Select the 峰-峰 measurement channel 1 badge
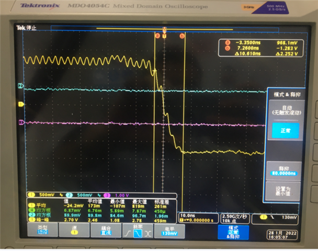The image size is (318, 251). [x=32, y=220]
